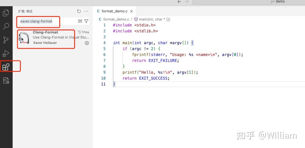Click the #include <stdio.h> line
Viewport: 305px width, 148px height.
click(134, 25)
